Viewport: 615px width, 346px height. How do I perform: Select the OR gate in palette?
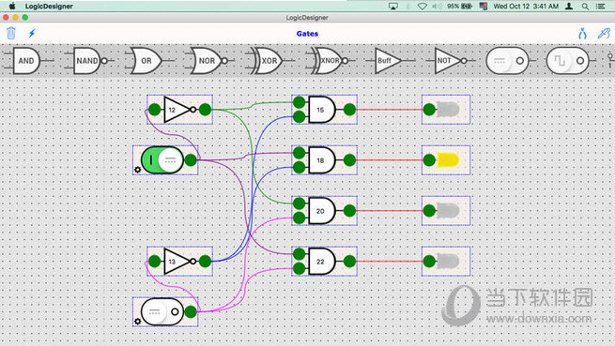148,61
